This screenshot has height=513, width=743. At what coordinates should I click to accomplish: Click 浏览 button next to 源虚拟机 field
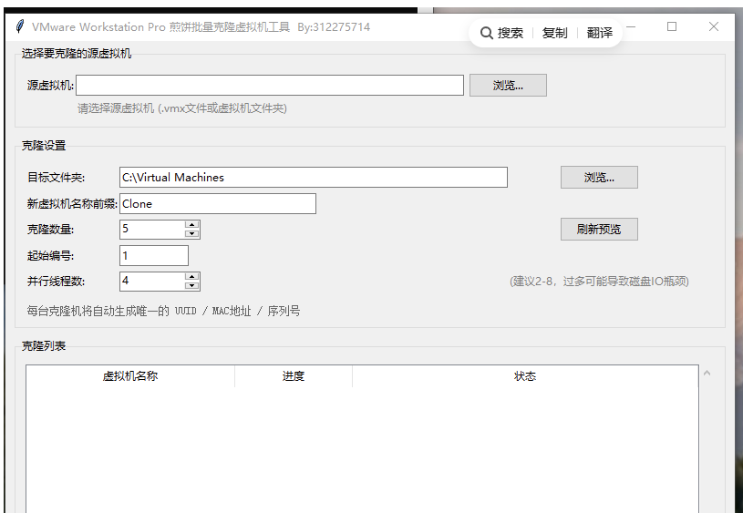508,86
